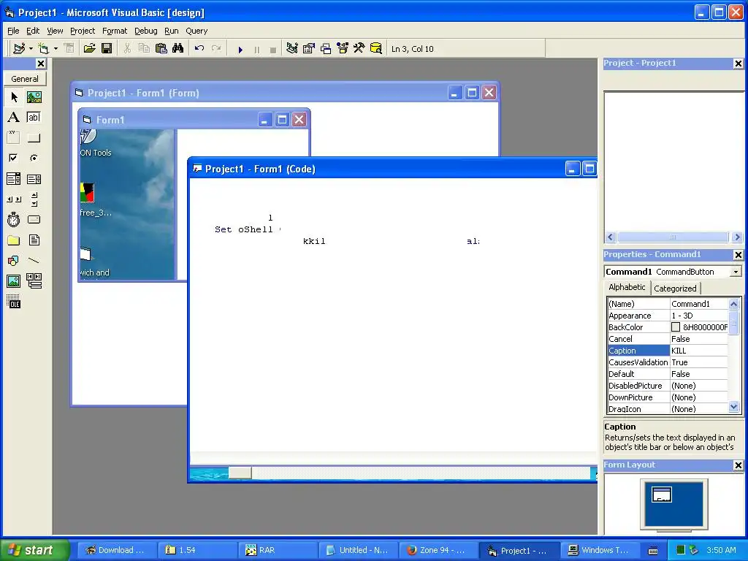
Task: Switch to Zone 94 Firefox taskbar item
Action: [x=438, y=550]
